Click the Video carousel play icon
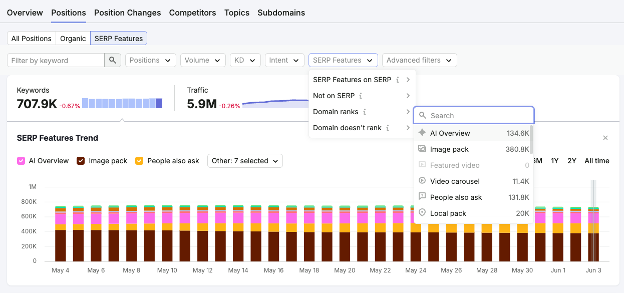 click(x=422, y=181)
